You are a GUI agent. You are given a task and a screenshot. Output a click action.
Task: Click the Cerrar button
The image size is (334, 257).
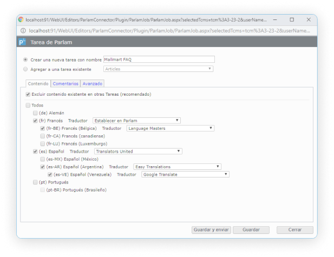tap(294, 230)
